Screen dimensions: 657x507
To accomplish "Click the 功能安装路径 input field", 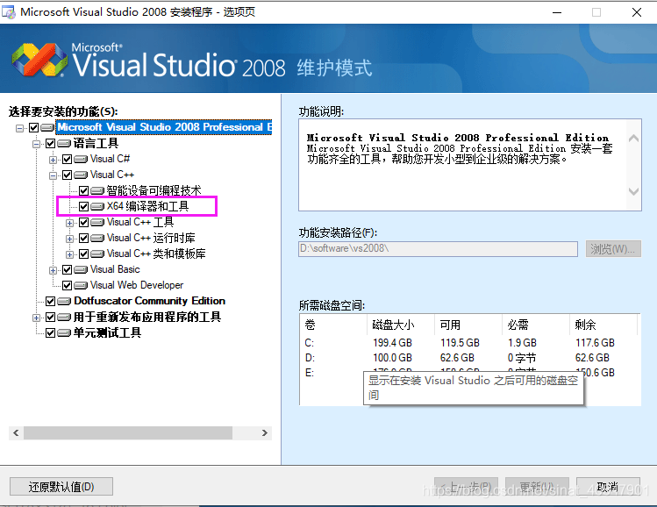I will click(x=438, y=248).
